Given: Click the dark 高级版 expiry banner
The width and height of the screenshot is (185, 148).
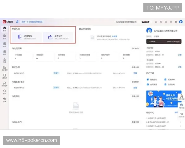Looking at the screenshot, I should (164, 41).
